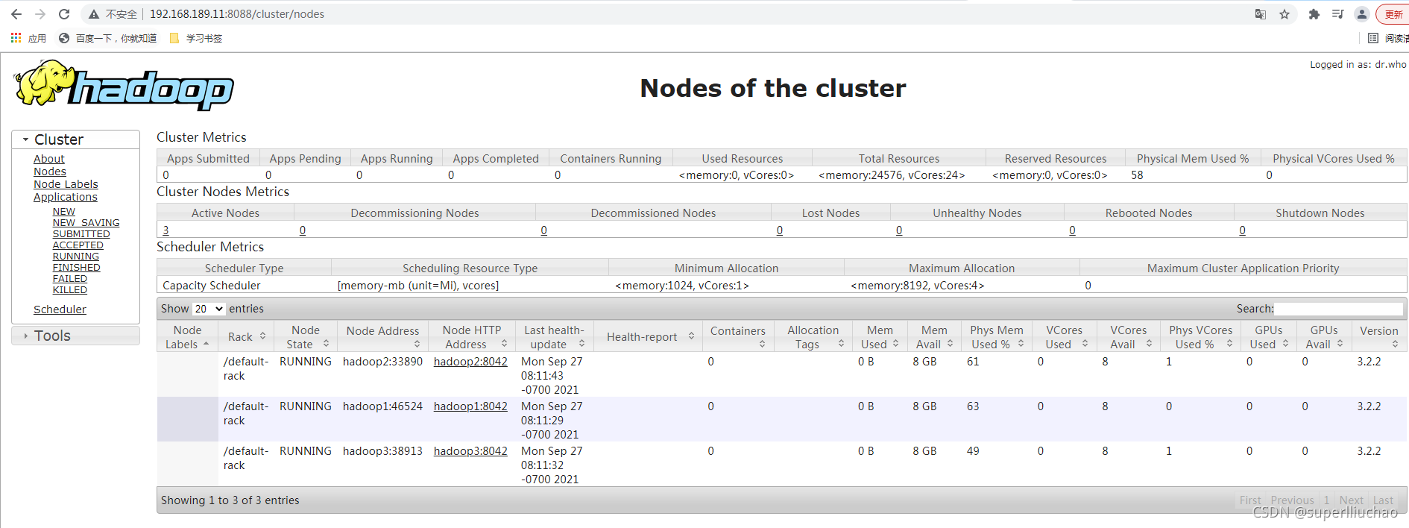
Task: Sort by Version column arrows
Action: point(1395,344)
